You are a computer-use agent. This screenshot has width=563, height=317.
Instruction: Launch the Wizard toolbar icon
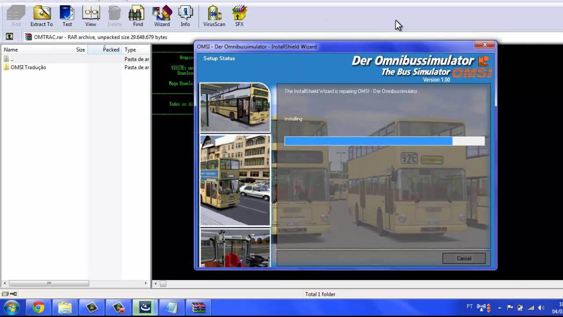162,16
